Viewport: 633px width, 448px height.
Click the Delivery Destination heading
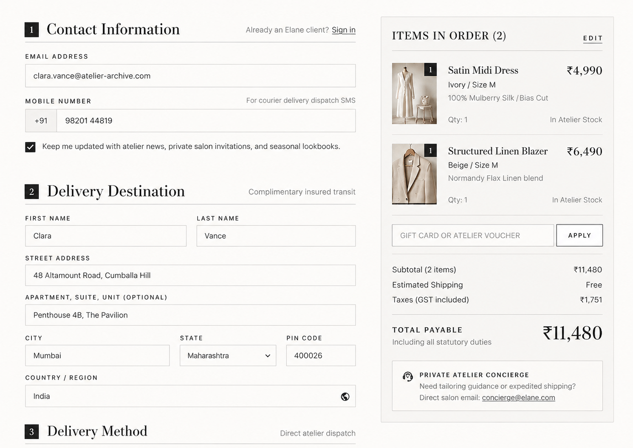coord(116,191)
